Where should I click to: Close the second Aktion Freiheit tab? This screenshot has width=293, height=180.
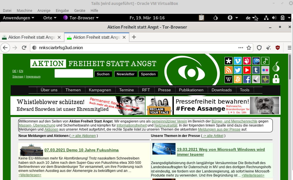(124, 37)
